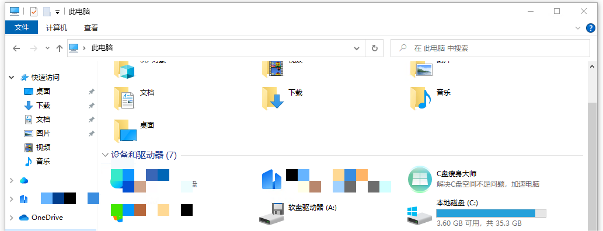Click the breadcrumb chevron before 此电脑
603x231 pixels.
point(84,48)
